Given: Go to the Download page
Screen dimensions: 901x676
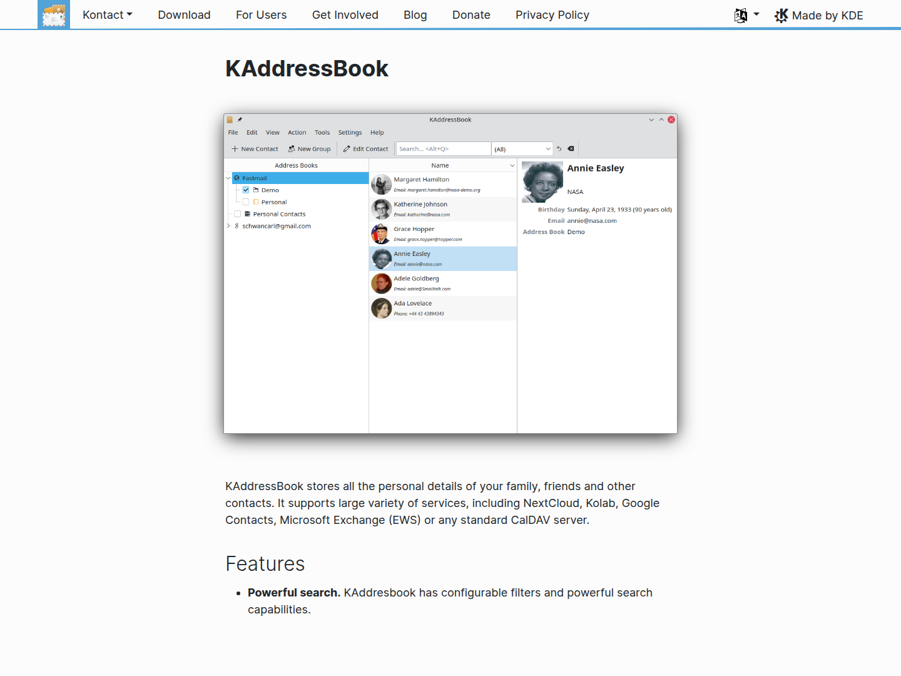Looking at the screenshot, I should (184, 15).
